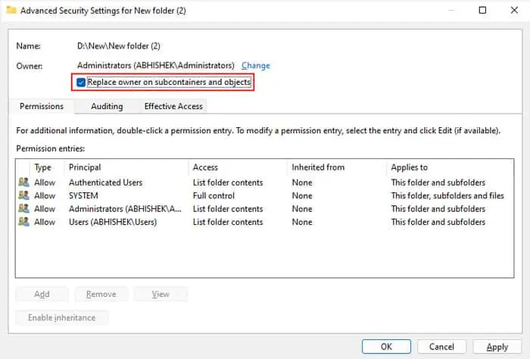Click the Users (ABHISHEK\Users) group icon
This screenshot has width=530, height=359.
click(x=23, y=222)
